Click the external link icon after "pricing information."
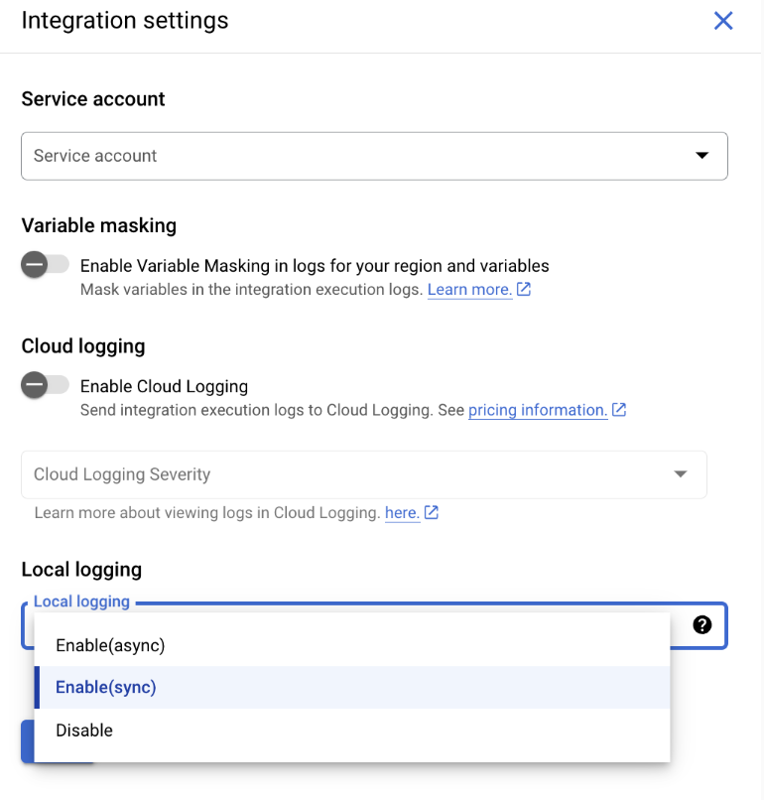This screenshot has height=800, width=764. pyautogui.click(x=618, y=409)
